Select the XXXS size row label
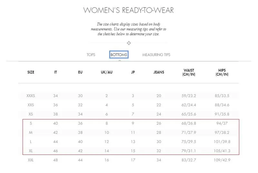Viewport: 258px width, 173px height. pos(31,96)
